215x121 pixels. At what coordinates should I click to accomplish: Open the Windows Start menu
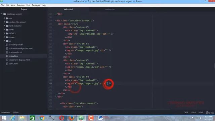[x=4, y=118]
